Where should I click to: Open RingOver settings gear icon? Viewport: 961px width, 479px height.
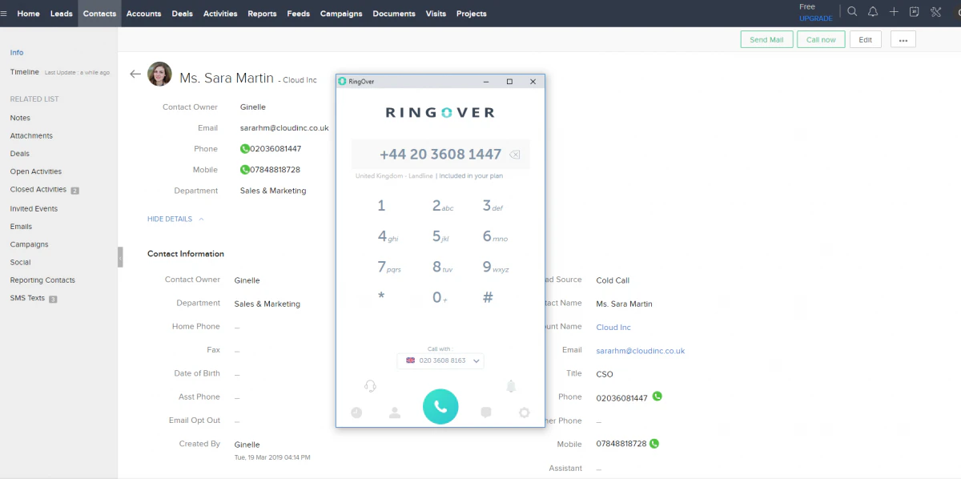pos(525,413)
